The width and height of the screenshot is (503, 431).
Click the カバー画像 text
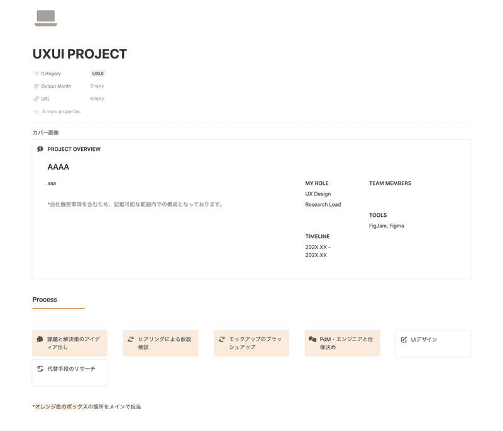click(45, 133)
